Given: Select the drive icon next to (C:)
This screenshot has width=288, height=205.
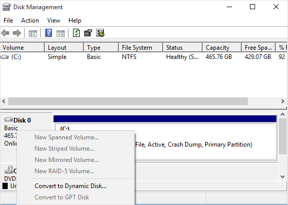Looking at the screenshot, I should (5, 57).
